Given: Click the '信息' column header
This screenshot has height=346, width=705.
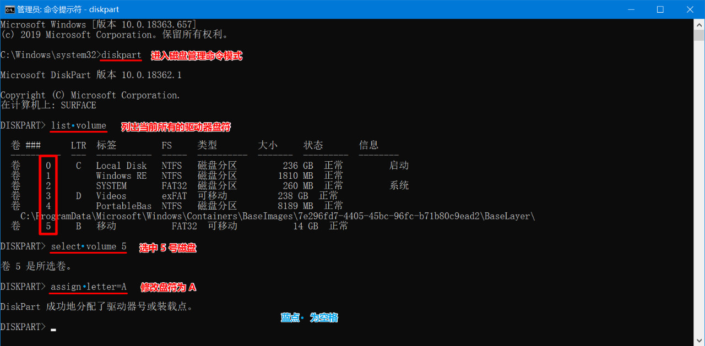Looking at the screenshot, I should pos(368,146).
